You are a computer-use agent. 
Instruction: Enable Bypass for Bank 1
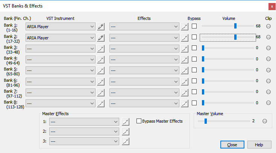pyautogui.click(x=194, y=26)
